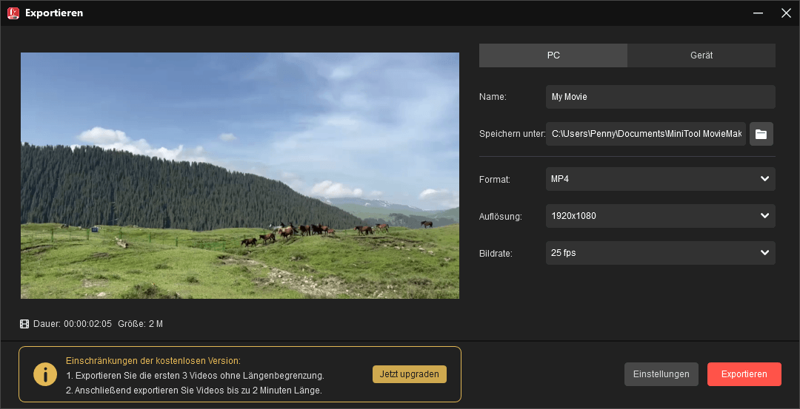This screenshot has width=800, height=409.
Task: Close the Exportieren dialog
Action: pos(786,13)
